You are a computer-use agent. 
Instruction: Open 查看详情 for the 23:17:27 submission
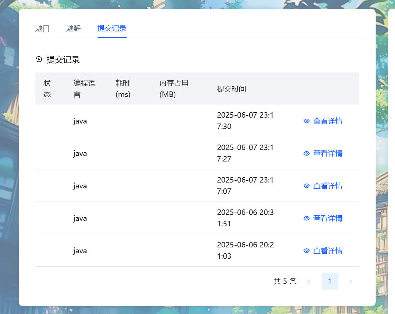[328, 153]
